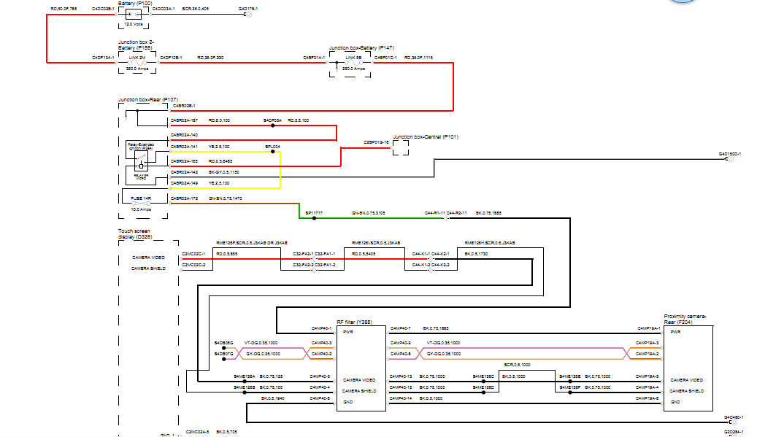Click connector label C4MP40-13
This screenshot has width=757, height=437.
401,376
